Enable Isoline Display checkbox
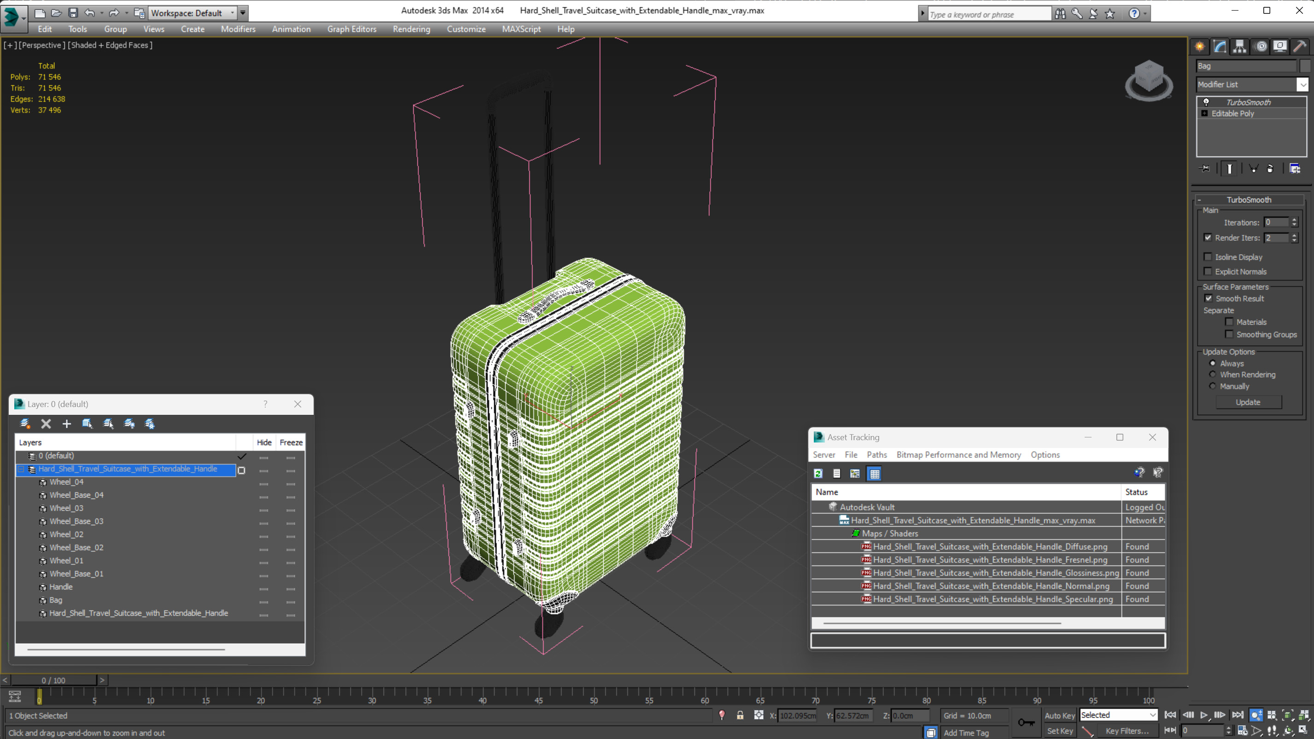 tap(1208, 257)
